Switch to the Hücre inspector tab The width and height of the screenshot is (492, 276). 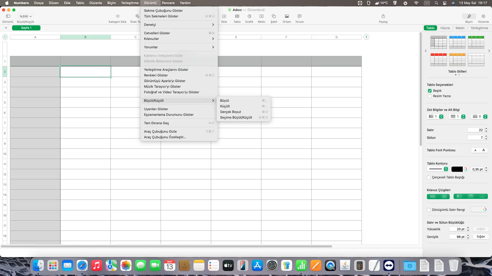point(445,28)
